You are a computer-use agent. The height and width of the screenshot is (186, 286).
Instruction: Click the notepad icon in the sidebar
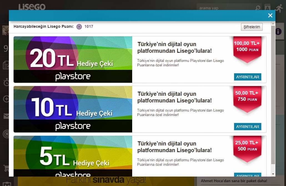click(6, 65)
